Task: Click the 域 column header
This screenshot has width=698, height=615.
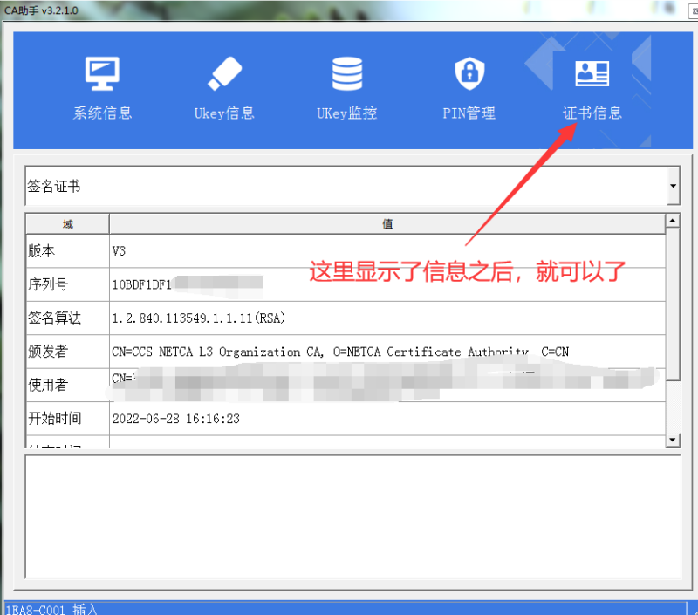Action: click(x=65, y=223)
